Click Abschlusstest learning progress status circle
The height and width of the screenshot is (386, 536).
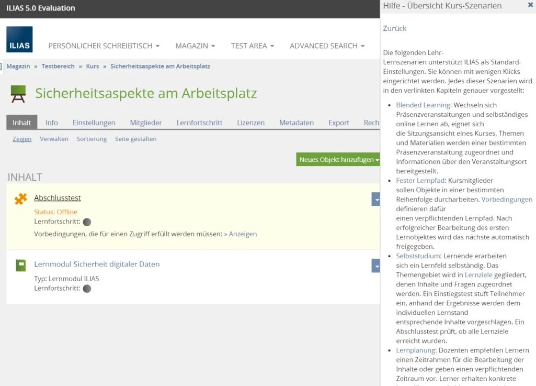click(87, 222)
